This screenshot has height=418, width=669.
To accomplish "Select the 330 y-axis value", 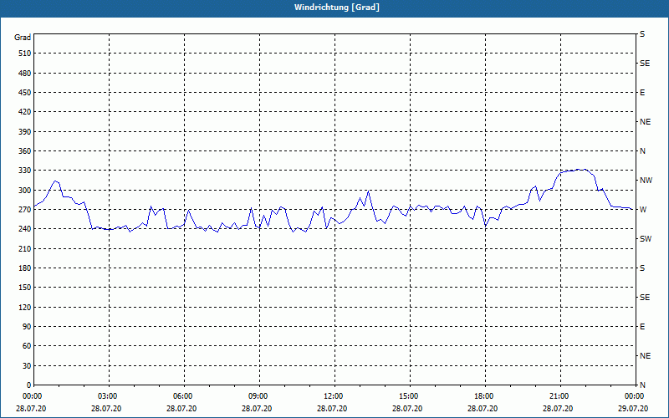I will (x=25, y=171).
